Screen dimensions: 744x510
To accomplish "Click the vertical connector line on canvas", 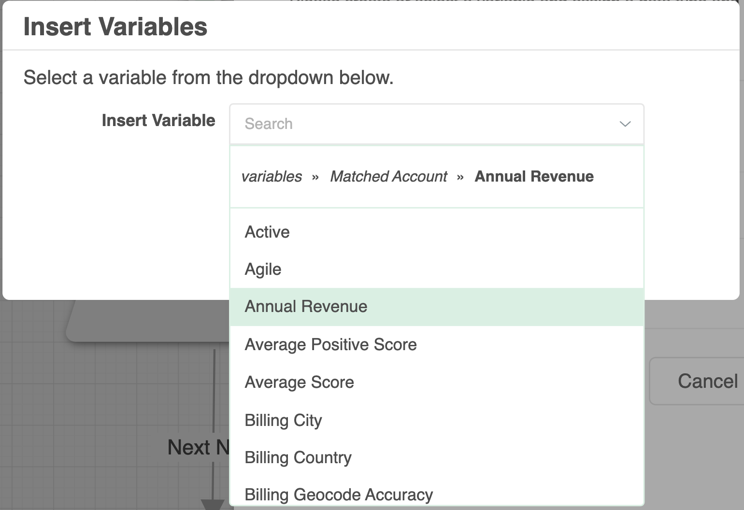I will 214,386.
